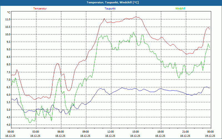Click the 9,0 y-axis label
The height and width of the screenshot is (139, 222).
[x=8, y=49]
